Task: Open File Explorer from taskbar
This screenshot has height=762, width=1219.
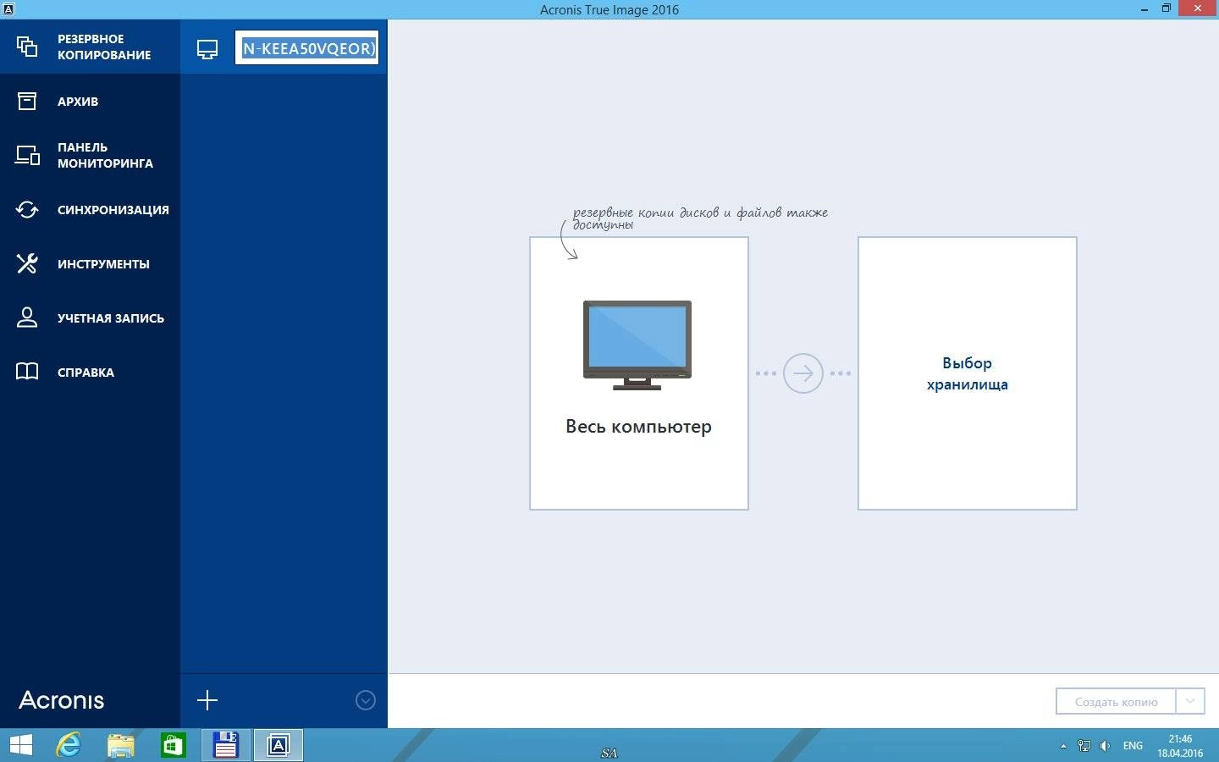Action: 121,745
